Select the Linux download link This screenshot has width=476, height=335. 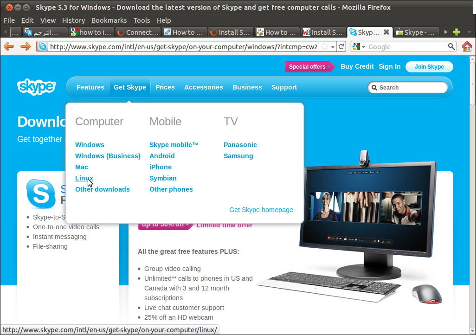[84, 178]
